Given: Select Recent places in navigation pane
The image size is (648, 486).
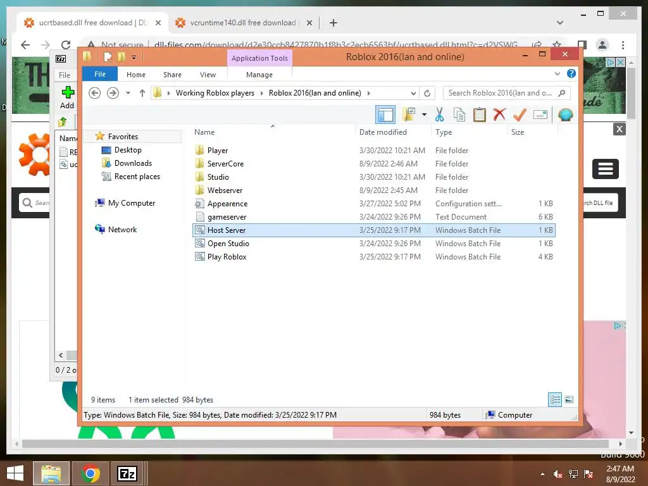Looking at the screenshot, I should (137, 177).
